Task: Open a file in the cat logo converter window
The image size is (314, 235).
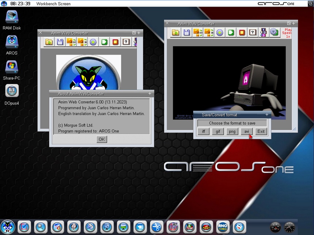Action: pyautogui.click(x=49, y=42)
